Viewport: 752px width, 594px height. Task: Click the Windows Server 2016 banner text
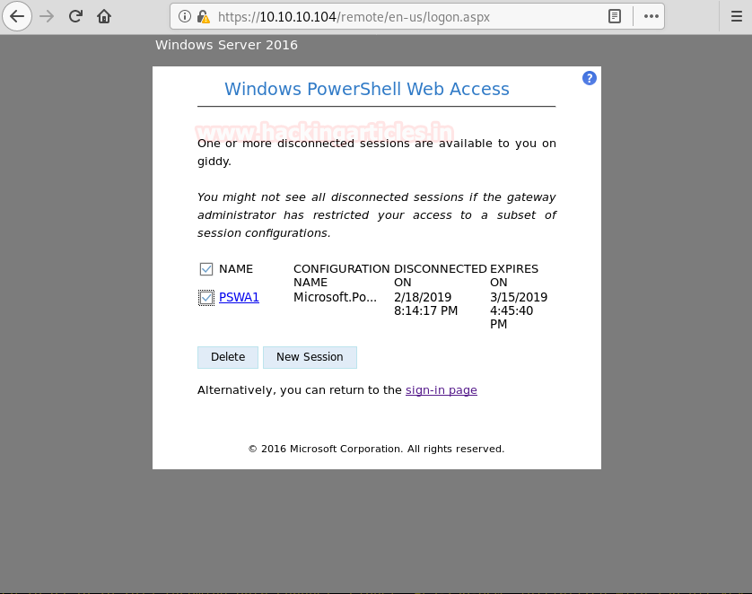tap(226, 45)
